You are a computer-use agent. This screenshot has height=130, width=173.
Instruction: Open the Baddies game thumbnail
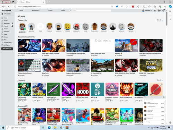click(x=127, y=45)
